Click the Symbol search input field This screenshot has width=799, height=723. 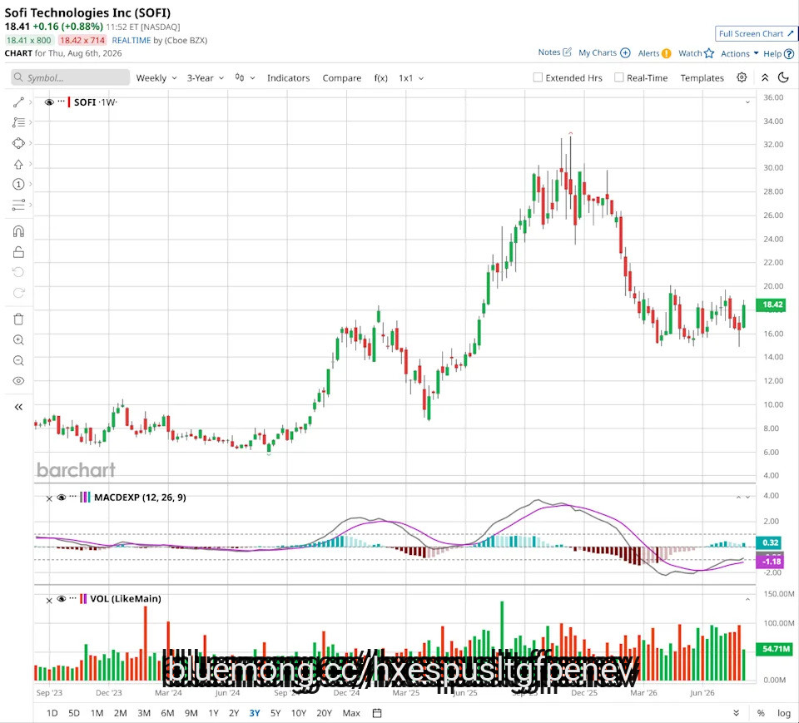click(70, 77)
